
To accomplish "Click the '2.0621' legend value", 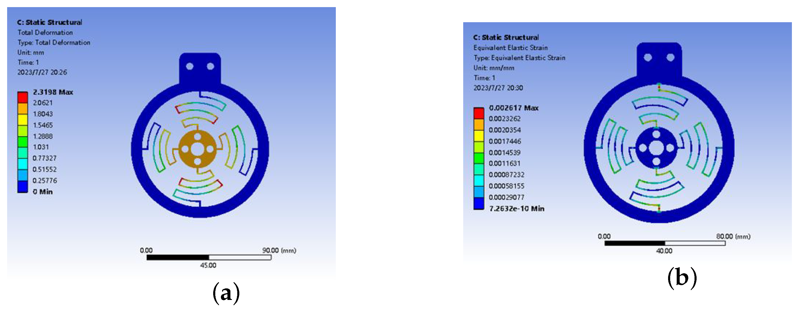I will coord(43,103).
